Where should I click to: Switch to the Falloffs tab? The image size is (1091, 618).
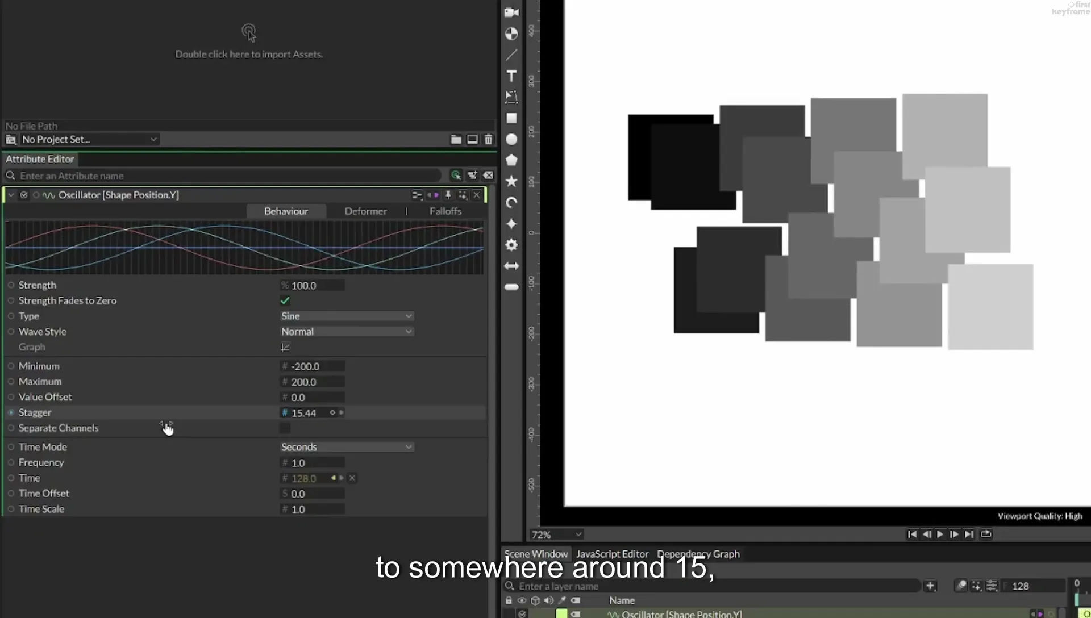point(445,211)
